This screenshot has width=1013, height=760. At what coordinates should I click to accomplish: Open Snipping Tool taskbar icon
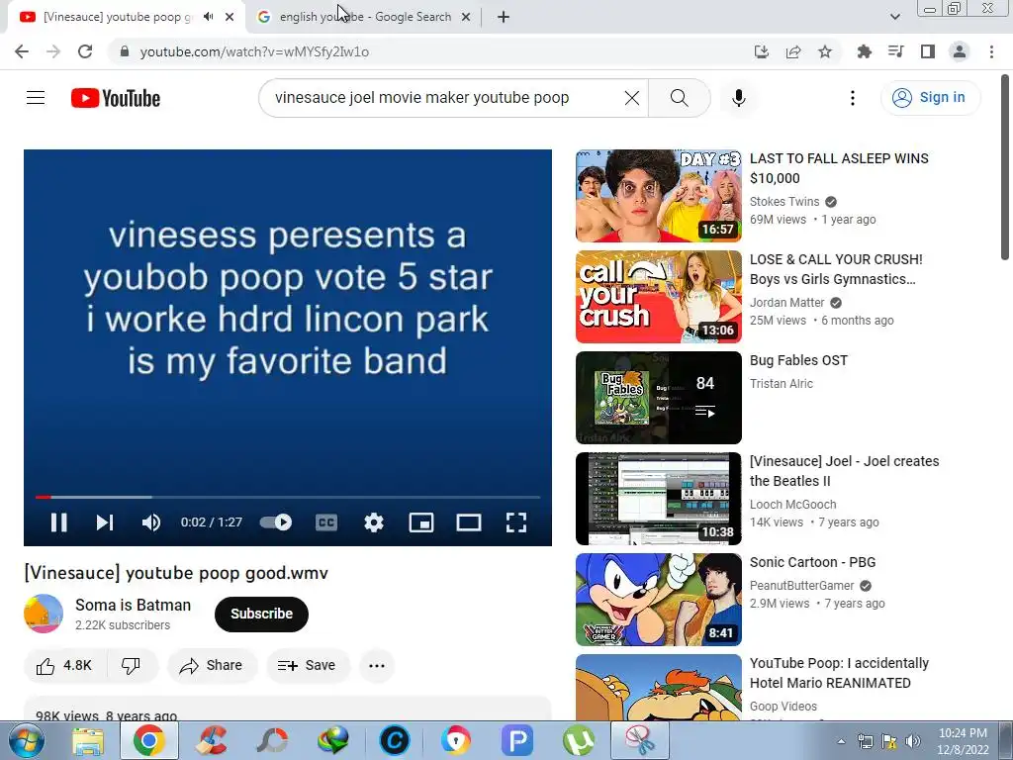pyautogui.click(x=640, y=740)
